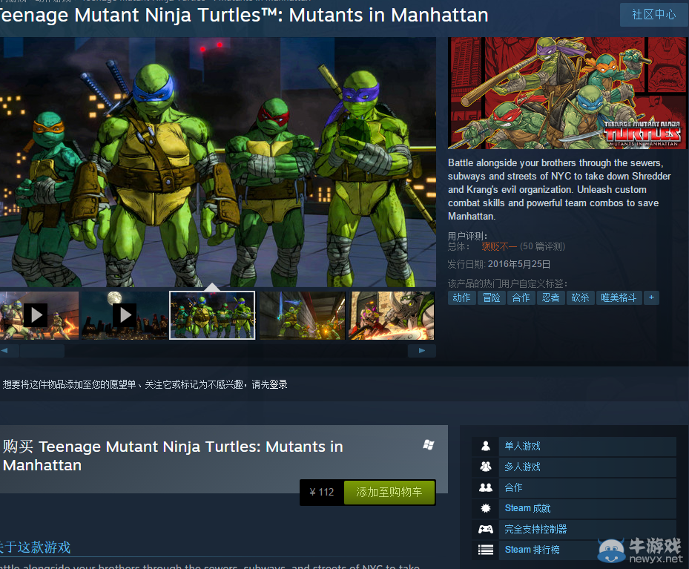
Task: Expand tags with the plus button
Action: 651,298
